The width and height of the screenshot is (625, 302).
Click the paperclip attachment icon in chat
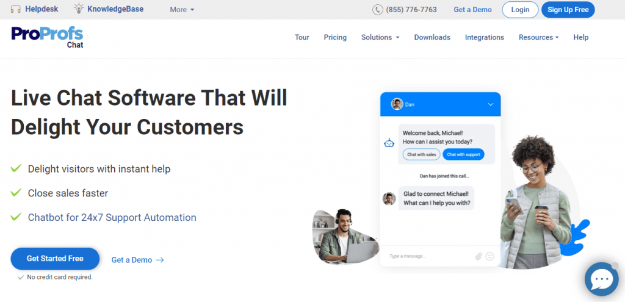click(479, 256)
